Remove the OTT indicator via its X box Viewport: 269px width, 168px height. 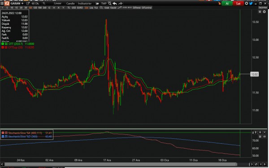tap(3, 44)
